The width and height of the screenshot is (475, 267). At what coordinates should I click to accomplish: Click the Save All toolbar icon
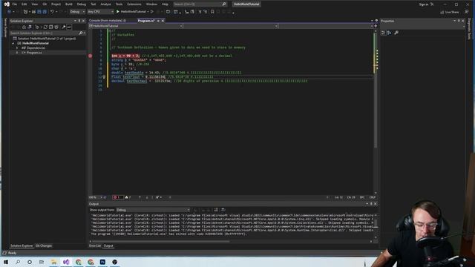coord(45,12)
